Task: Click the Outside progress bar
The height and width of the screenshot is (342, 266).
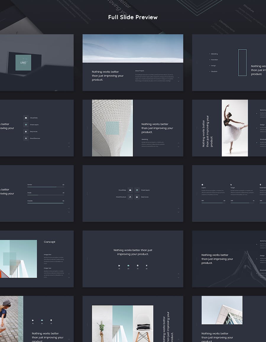Action: pos(46,203)
